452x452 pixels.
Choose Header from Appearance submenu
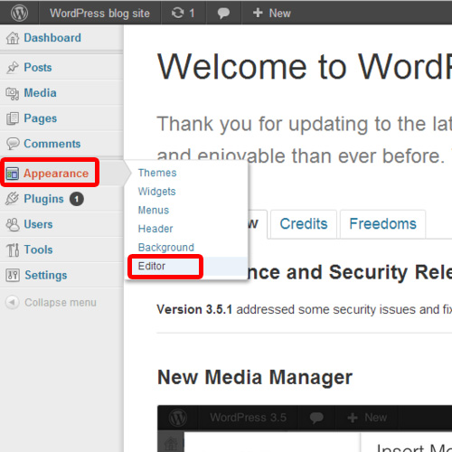(x=155, y=229)
